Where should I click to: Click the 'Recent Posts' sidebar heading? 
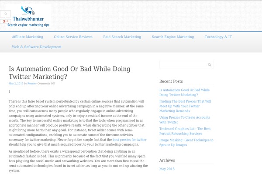click(x=171, y=81)
